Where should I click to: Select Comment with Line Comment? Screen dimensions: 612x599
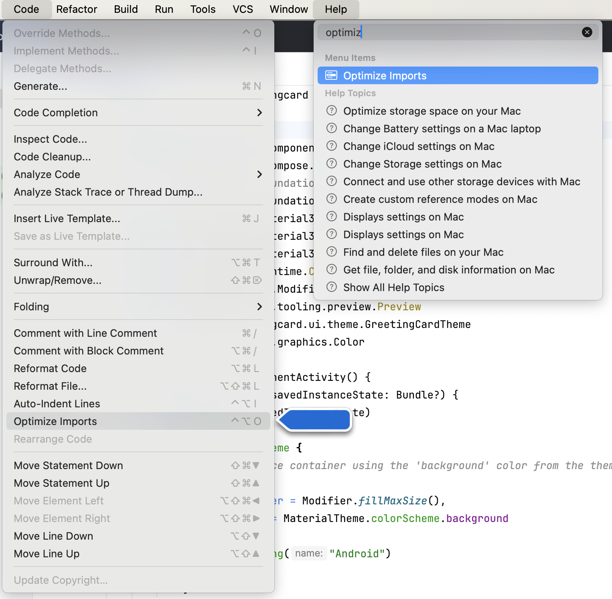click(85, 333)
